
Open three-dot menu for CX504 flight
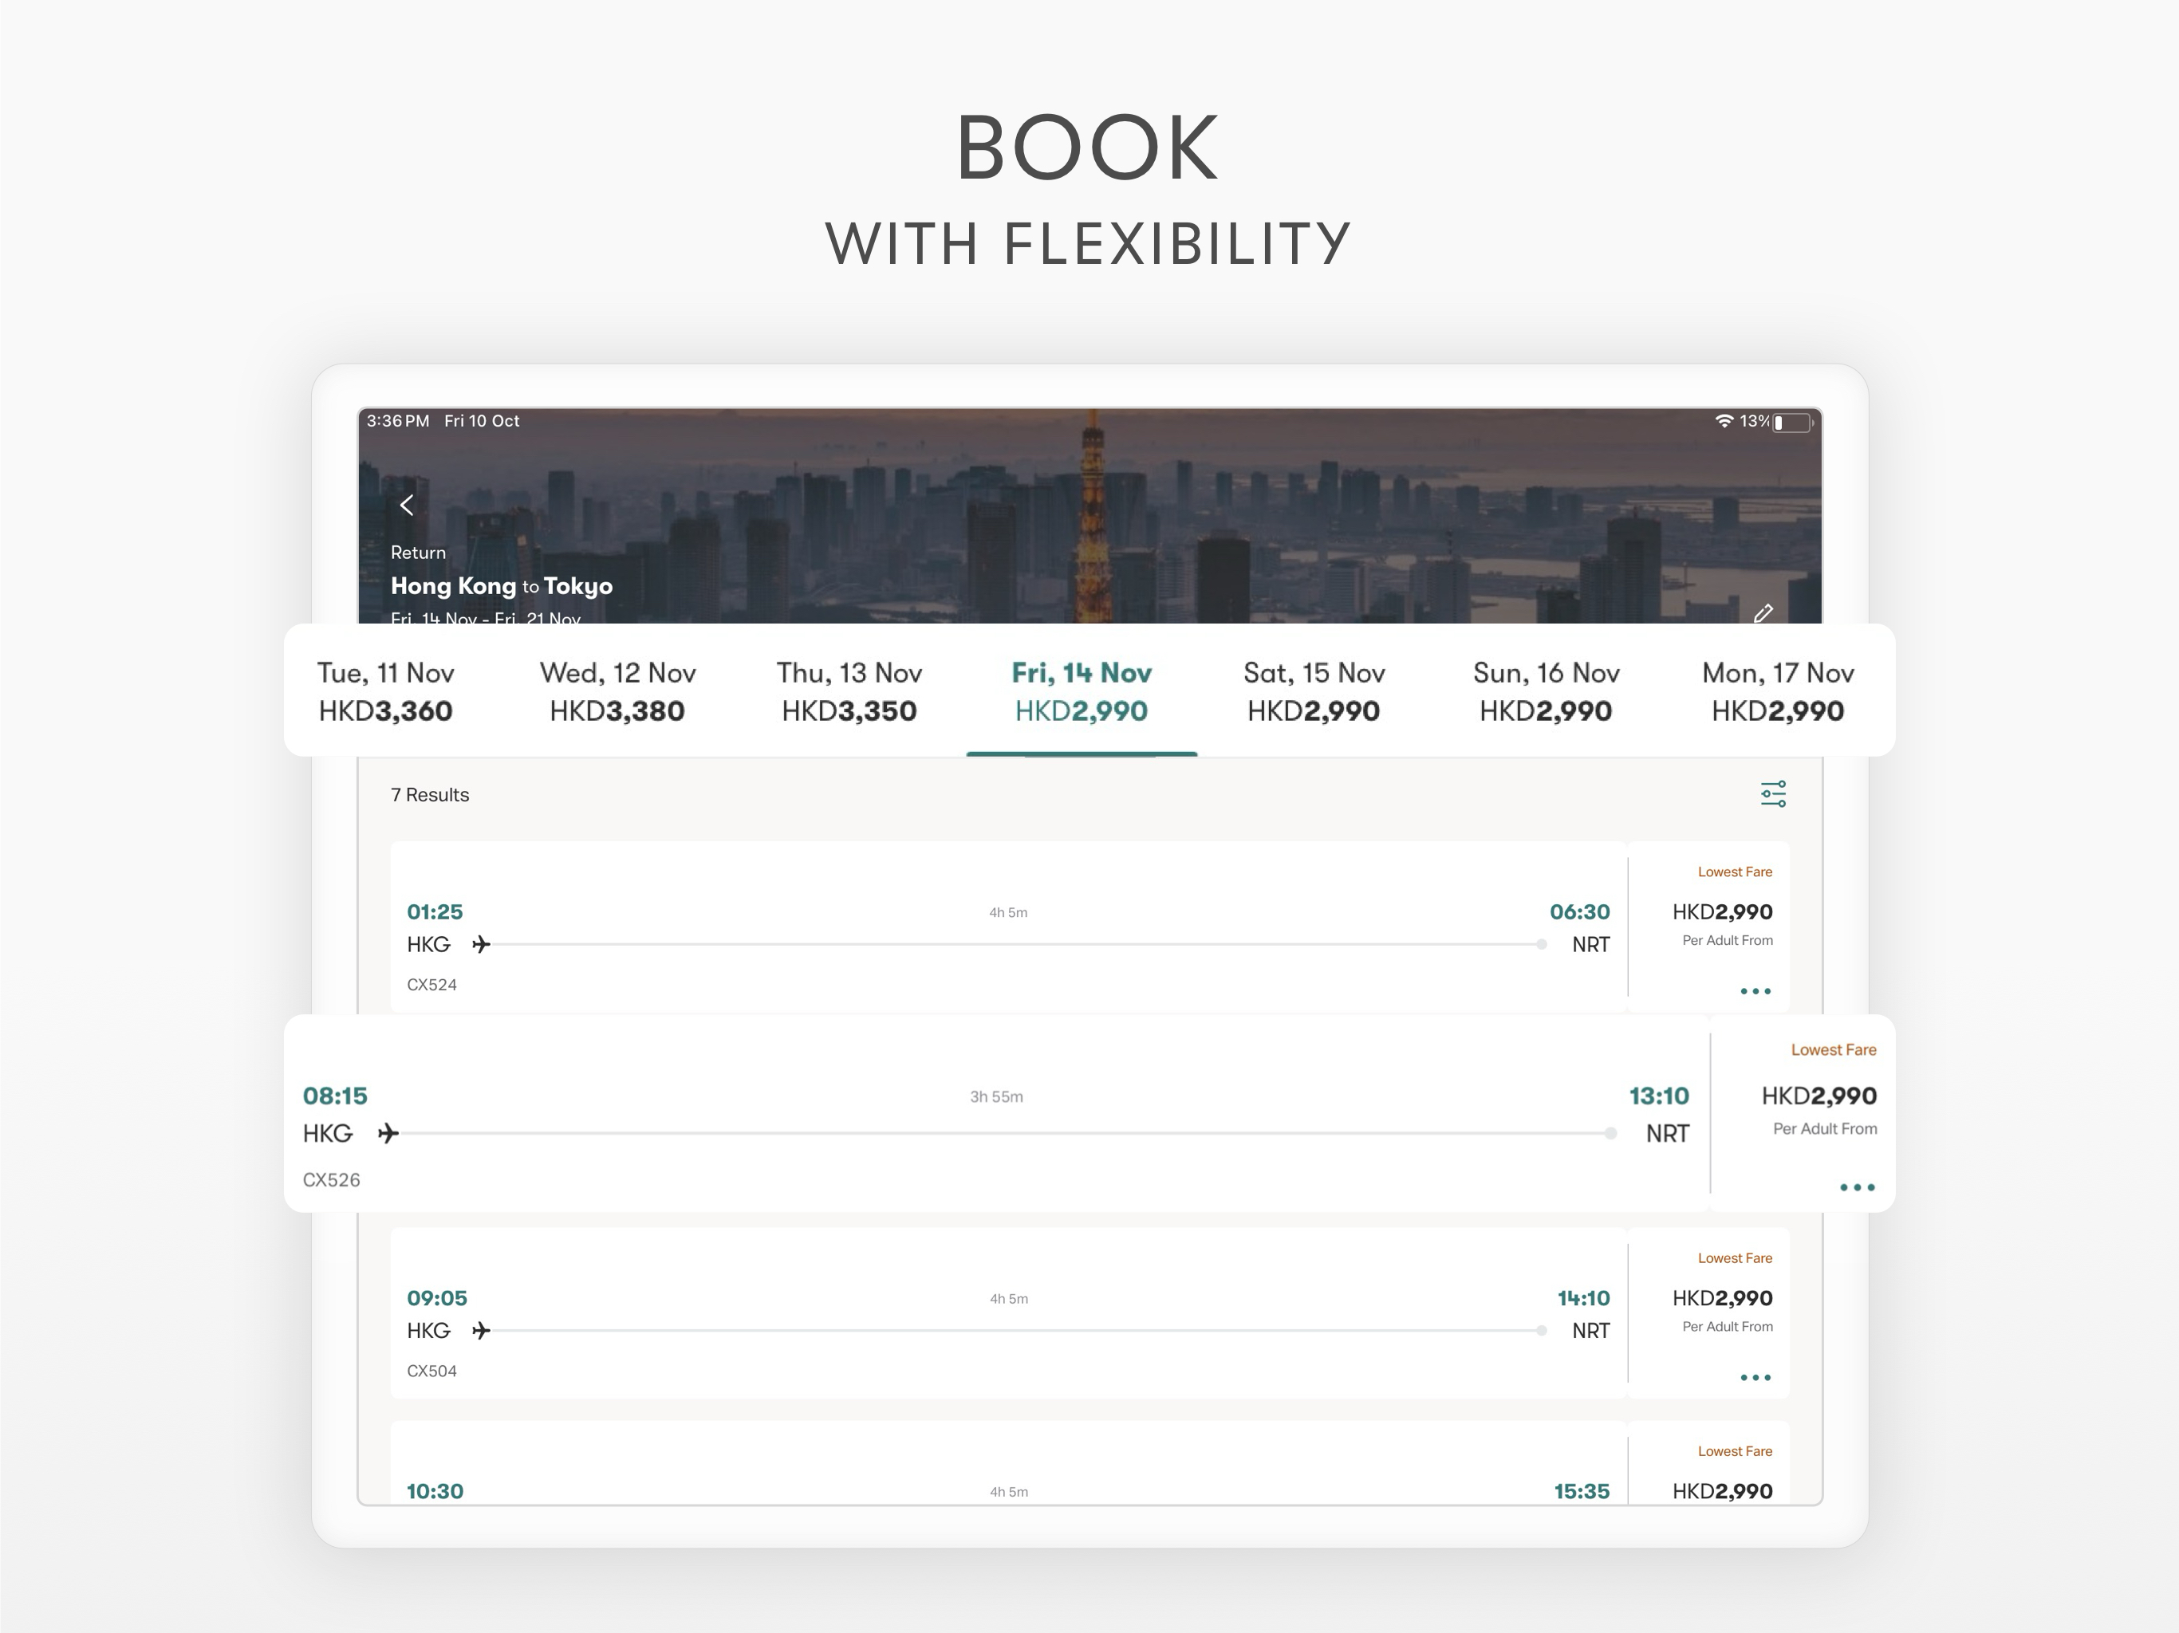coord(1755,1377)
